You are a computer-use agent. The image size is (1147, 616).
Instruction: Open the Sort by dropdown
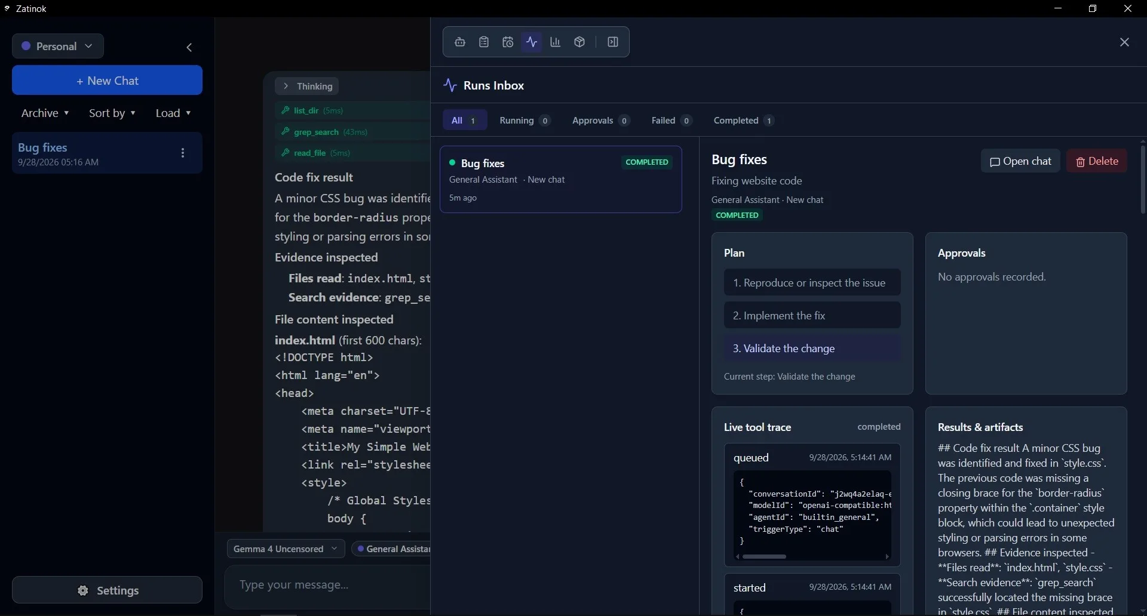[x=112, y=113]
